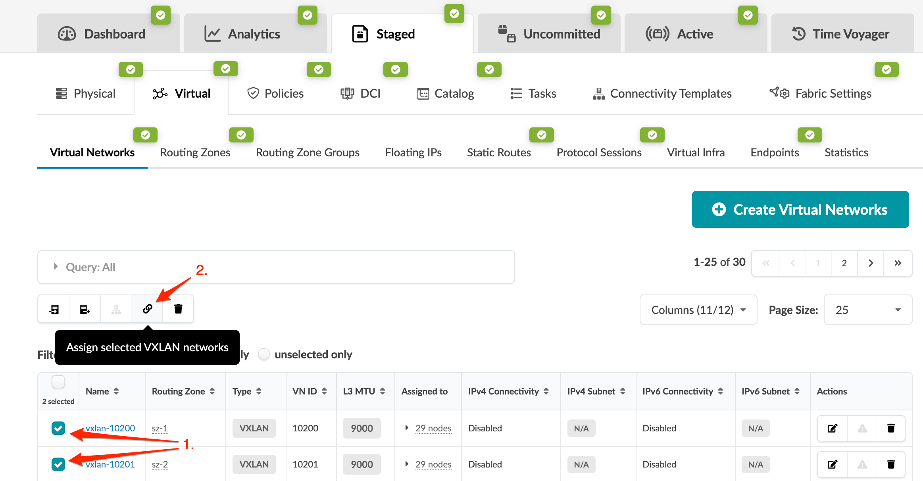Uncheck the vxlan-10201 checkbox

[x=58, y=464]
